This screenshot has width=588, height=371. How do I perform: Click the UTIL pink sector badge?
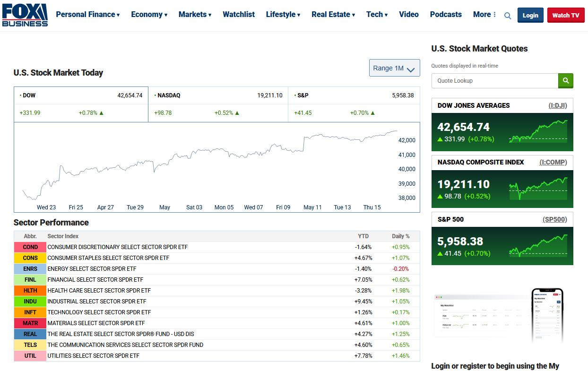pyautogui.click(x=30, y=356)
